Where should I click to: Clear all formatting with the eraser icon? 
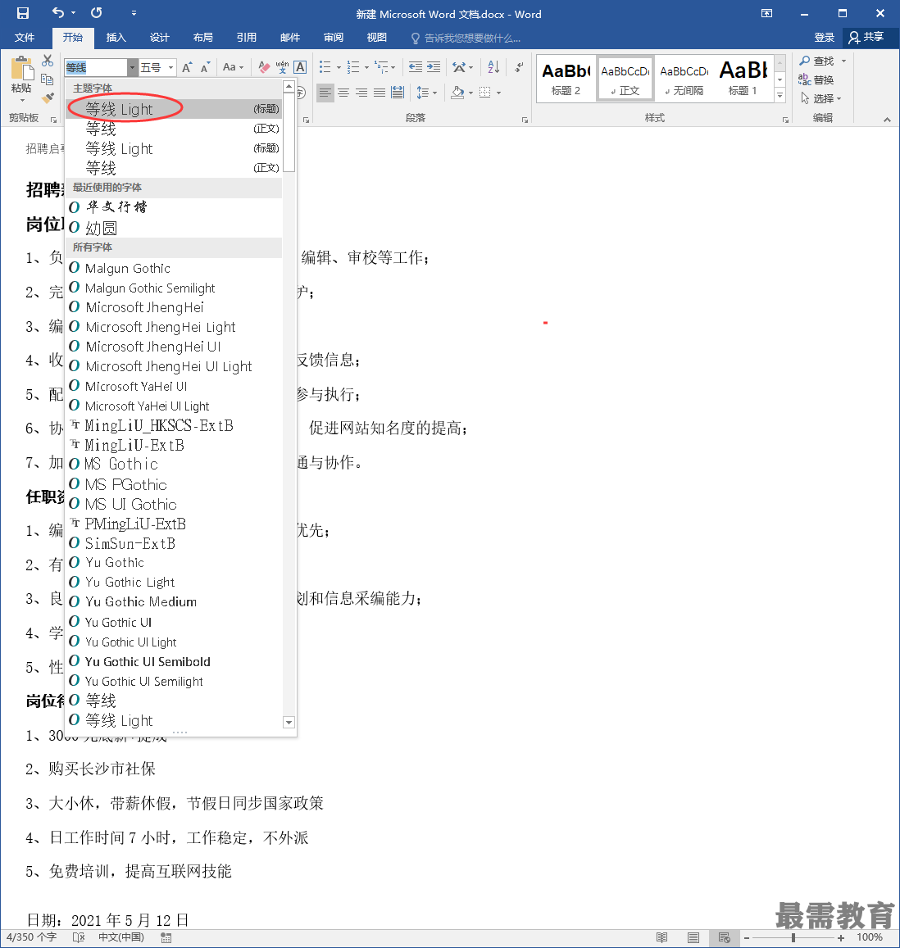click(264, 67)
